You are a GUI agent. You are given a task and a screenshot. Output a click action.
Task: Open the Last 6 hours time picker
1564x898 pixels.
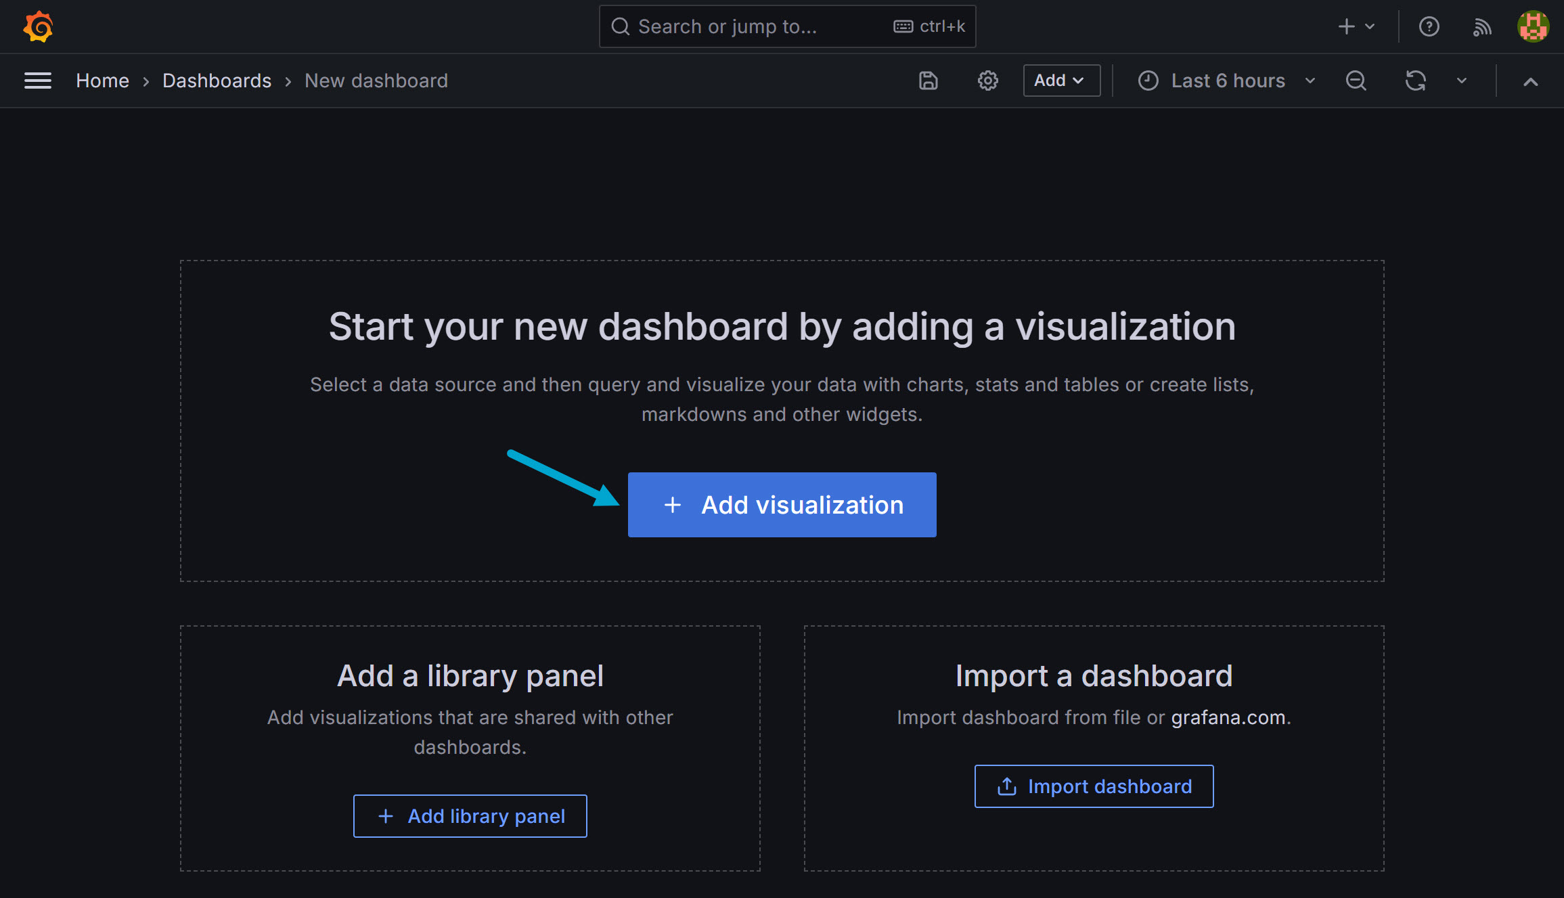click(1226, 81)
